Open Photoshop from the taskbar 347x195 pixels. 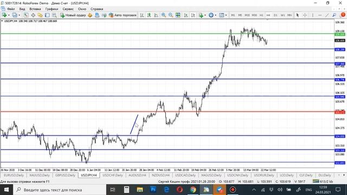[153, 190]
